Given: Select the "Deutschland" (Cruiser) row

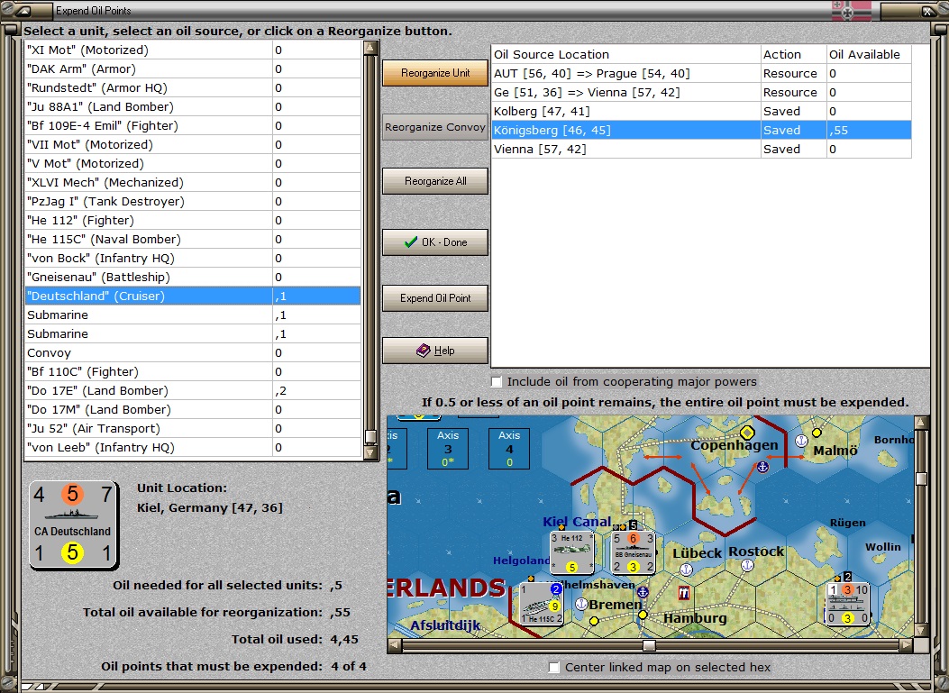Looking at the screenshot, I should [193, 296].
